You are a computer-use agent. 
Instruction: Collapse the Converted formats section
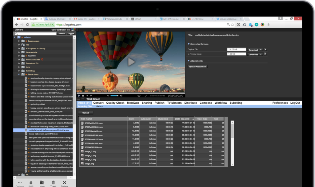pos(189,44)
